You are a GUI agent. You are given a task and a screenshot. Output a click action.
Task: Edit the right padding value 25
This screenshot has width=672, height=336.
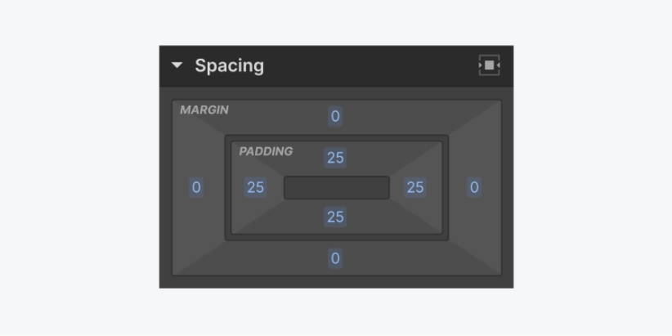tap(415, 187)
